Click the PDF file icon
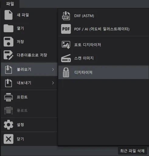The width and height of the screenshot is (149, 156). (66, 29)
